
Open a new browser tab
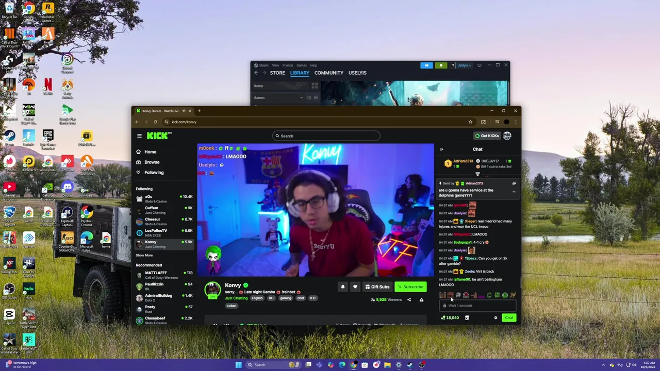pos(199,111)
